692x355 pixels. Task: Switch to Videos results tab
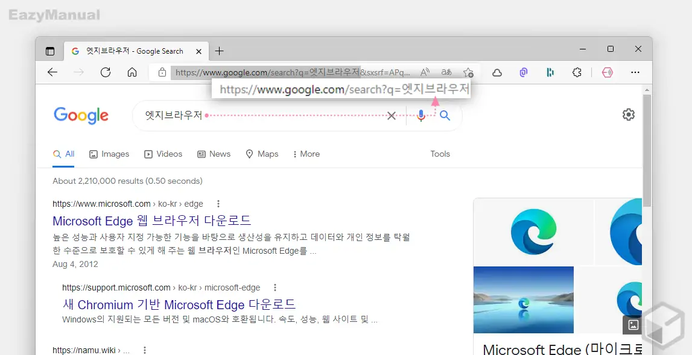(x=163, y=154)
